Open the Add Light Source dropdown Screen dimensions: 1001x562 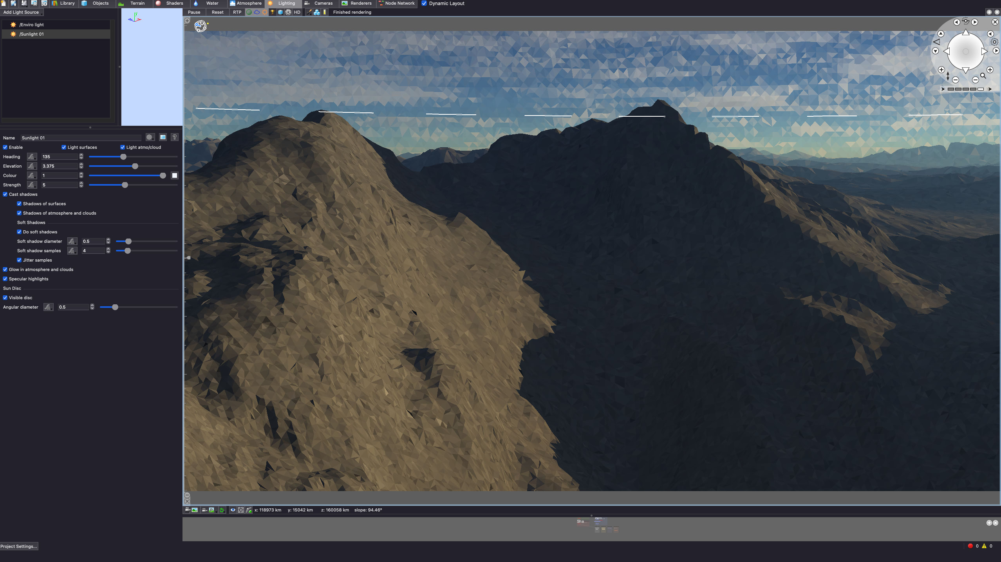point(22,12)
